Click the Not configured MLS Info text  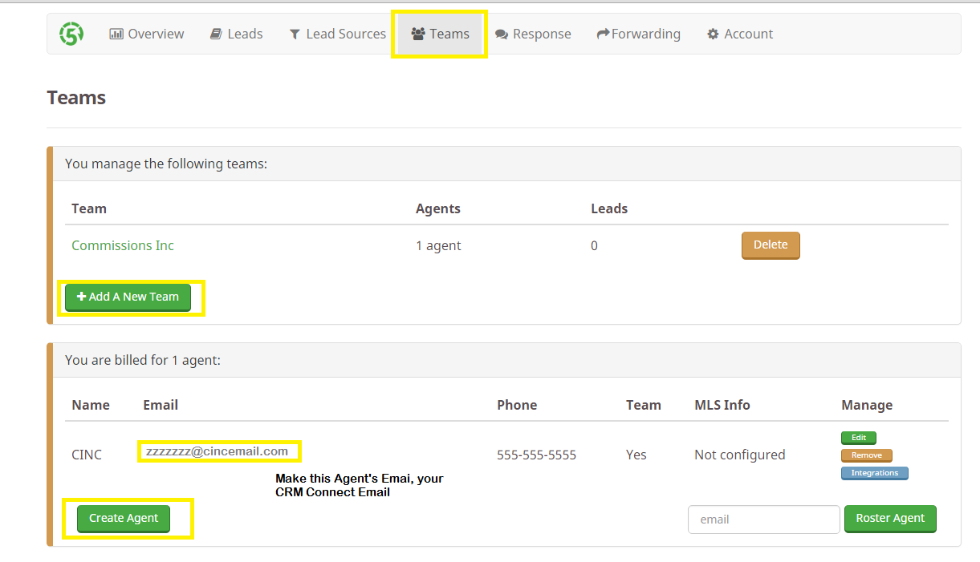click(x=739, y=455)
